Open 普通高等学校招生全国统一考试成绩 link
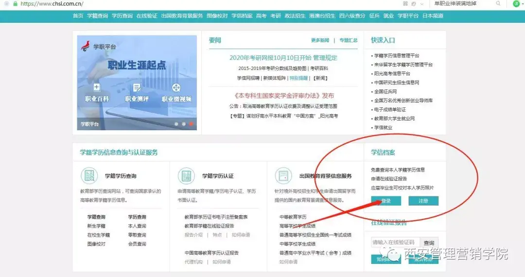The image size is (525, 277). coord(315,235)
